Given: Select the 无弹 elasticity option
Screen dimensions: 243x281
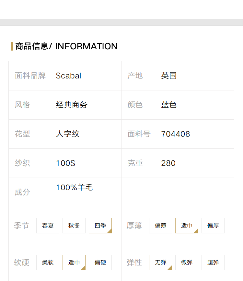Looking at the screenshot, I should point(160,262).
